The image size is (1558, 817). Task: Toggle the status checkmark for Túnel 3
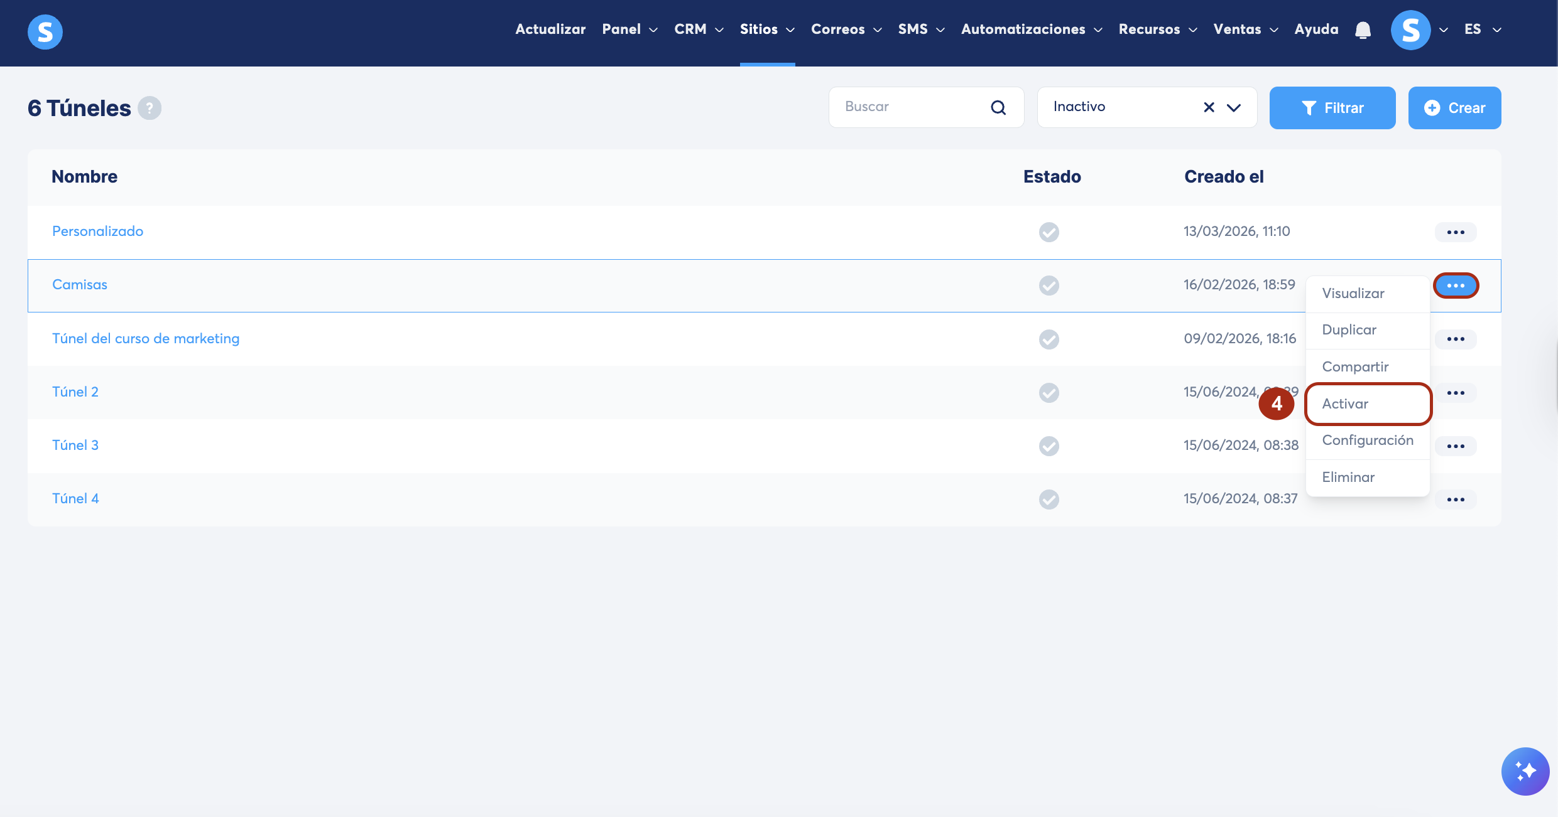pyautogui.click(x=1049, y=446)
